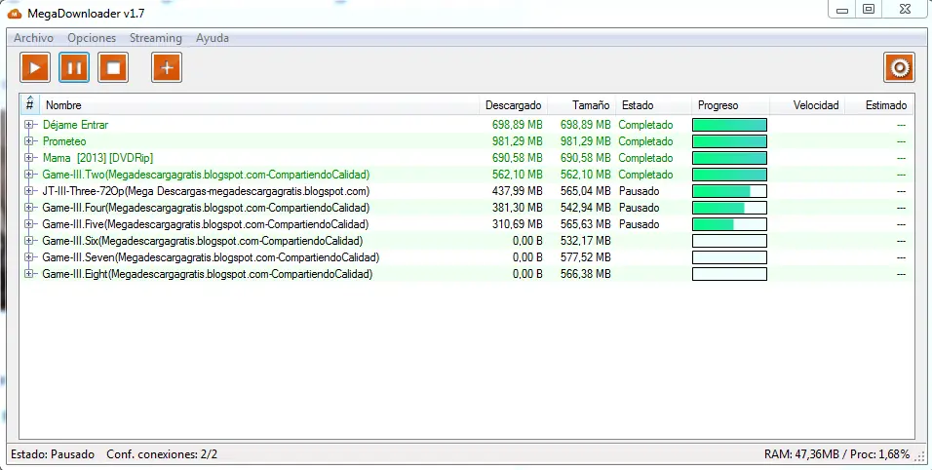Screen dimensions: 932x470
Task: Open the Ayuda menu
Action: point(213,38)
